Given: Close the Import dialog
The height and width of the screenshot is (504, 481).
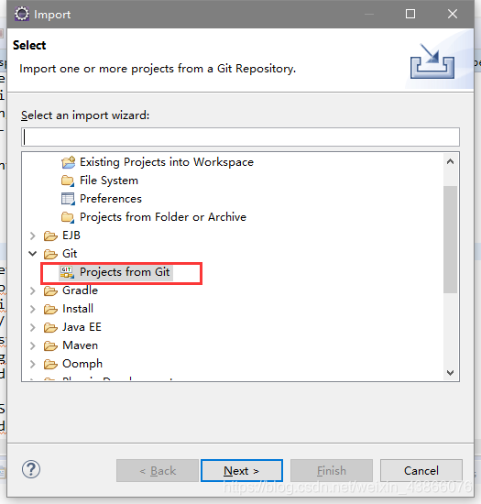Looking at the screenshot, I should pos(453,14).
